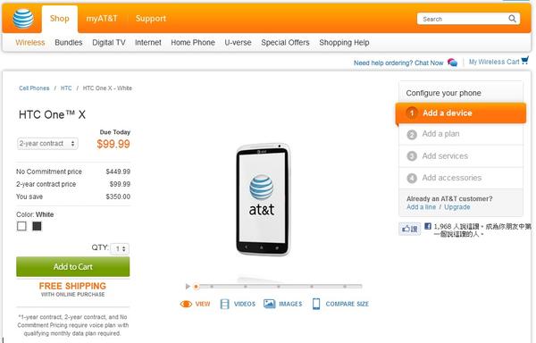The width and height of the screenshot is (536, 343).
Task: Follow the Upgrade link
Action: (x=457, y=207)
